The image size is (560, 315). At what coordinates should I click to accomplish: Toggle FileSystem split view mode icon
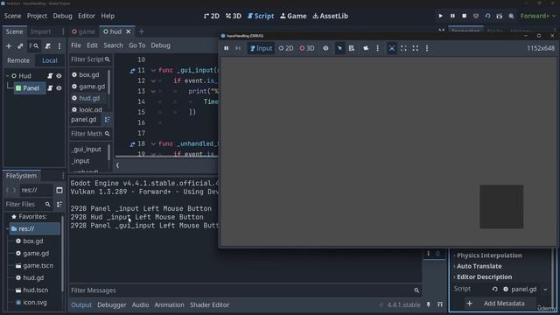(x=59, y=191)
